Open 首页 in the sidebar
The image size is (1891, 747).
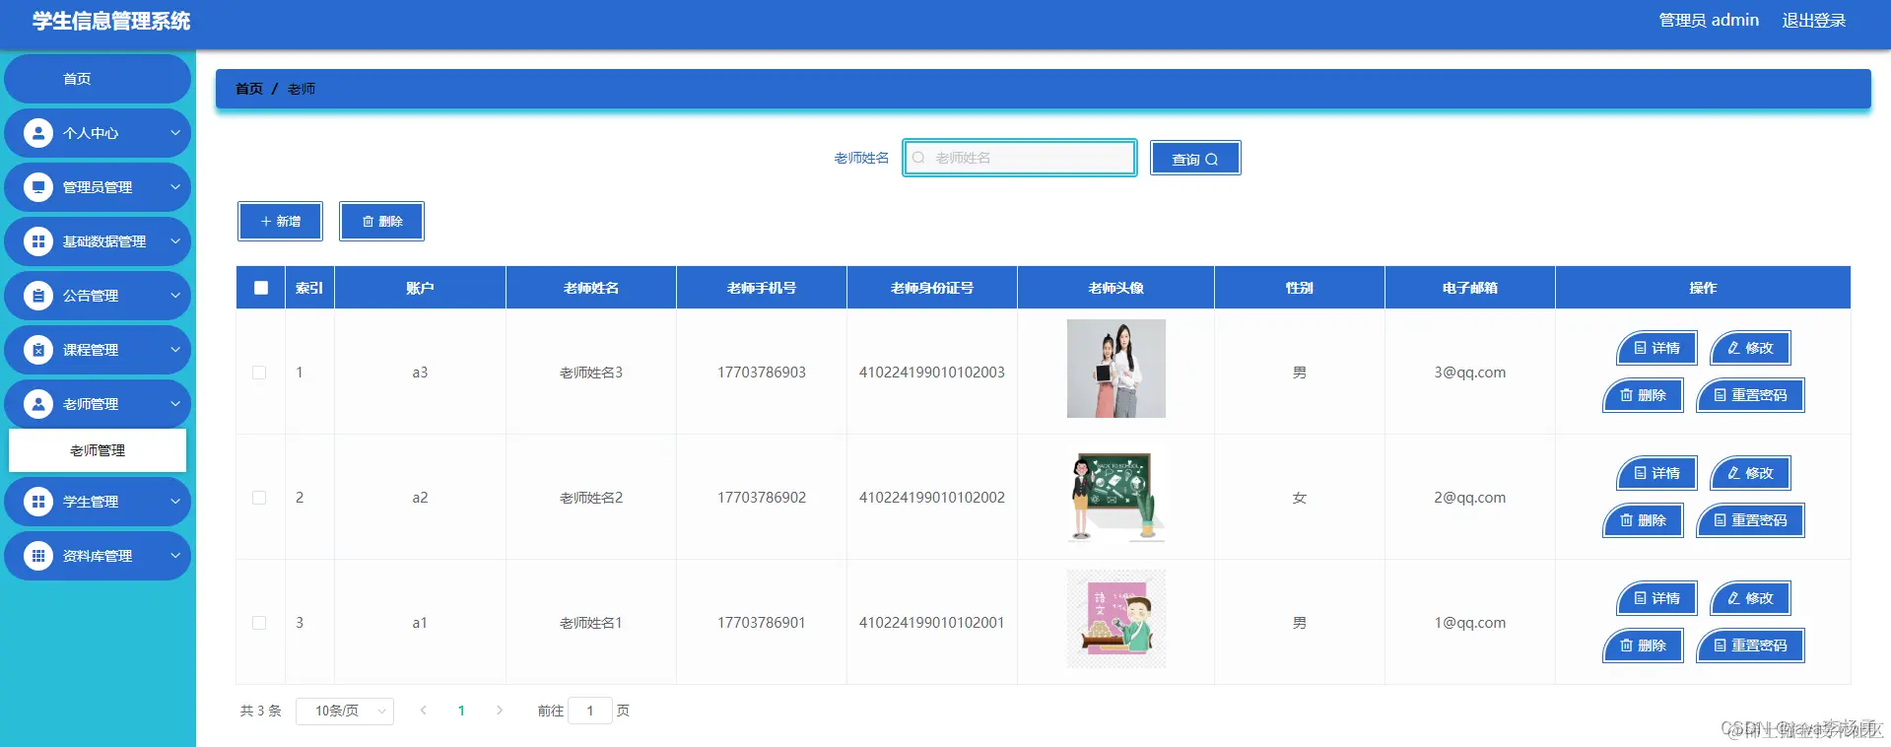pyautogui.click(x=98, y=79)
